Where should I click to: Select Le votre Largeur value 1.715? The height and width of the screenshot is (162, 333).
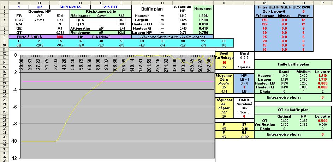(322, 79)
